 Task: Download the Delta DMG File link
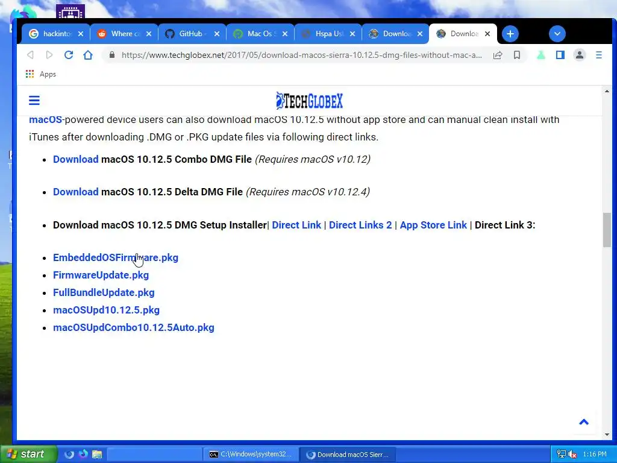tap(75, 192)
